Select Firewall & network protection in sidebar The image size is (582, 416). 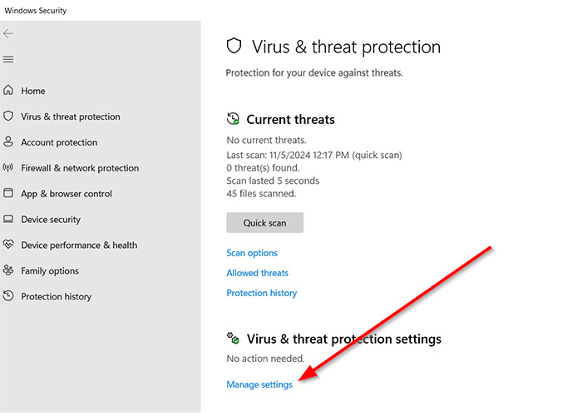coord(80,168)
